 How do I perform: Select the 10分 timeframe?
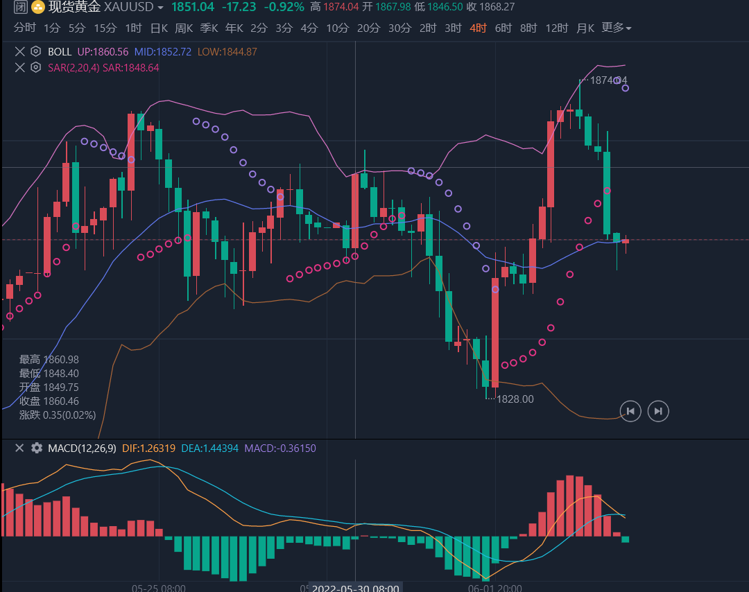tap(338, 28)
